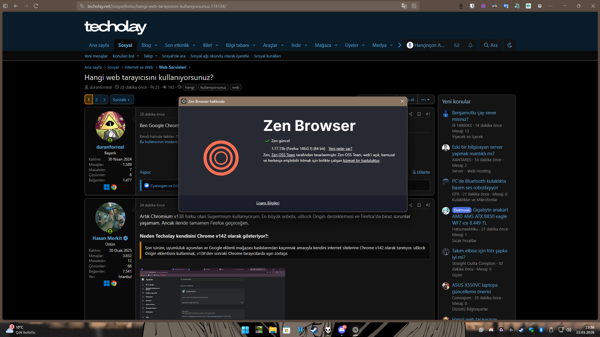
Task: Go to thread page 2
Action: click(x=96, y=100)
